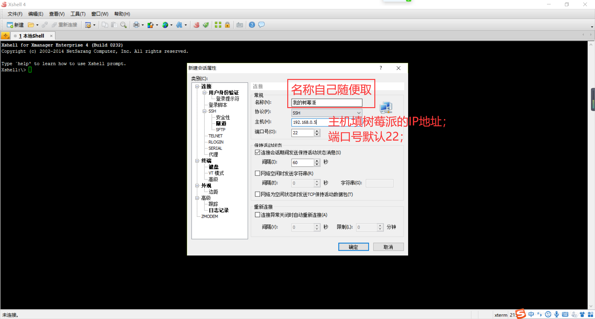Click the Find magnifier icon in toolbar
595x319 pixels.
click(123, 25)
